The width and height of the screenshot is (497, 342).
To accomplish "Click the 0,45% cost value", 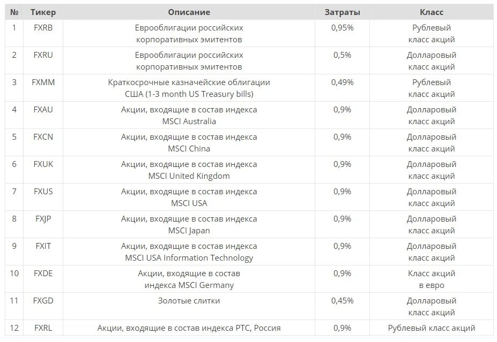I will (x=342, y=301).
